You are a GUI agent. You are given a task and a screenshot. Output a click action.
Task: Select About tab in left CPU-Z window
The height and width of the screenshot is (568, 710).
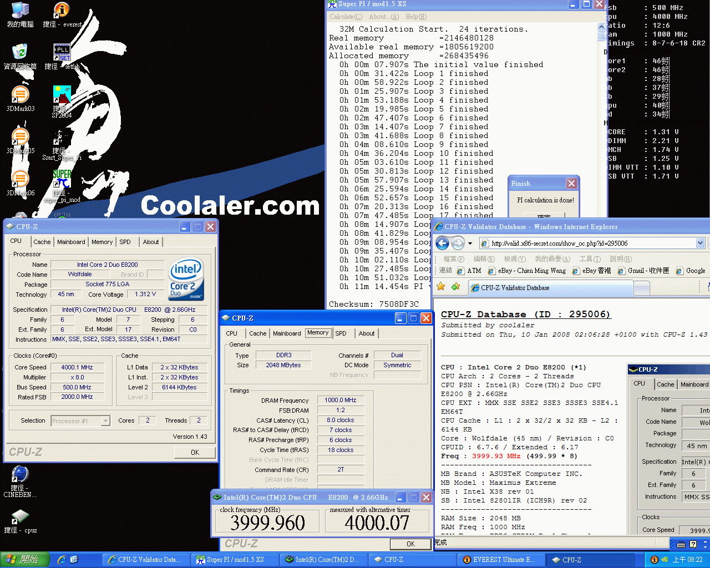(151, 242)
